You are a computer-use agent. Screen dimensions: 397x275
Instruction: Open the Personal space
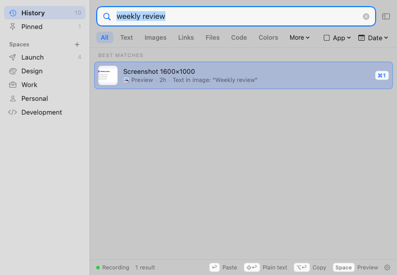[45, 98]
